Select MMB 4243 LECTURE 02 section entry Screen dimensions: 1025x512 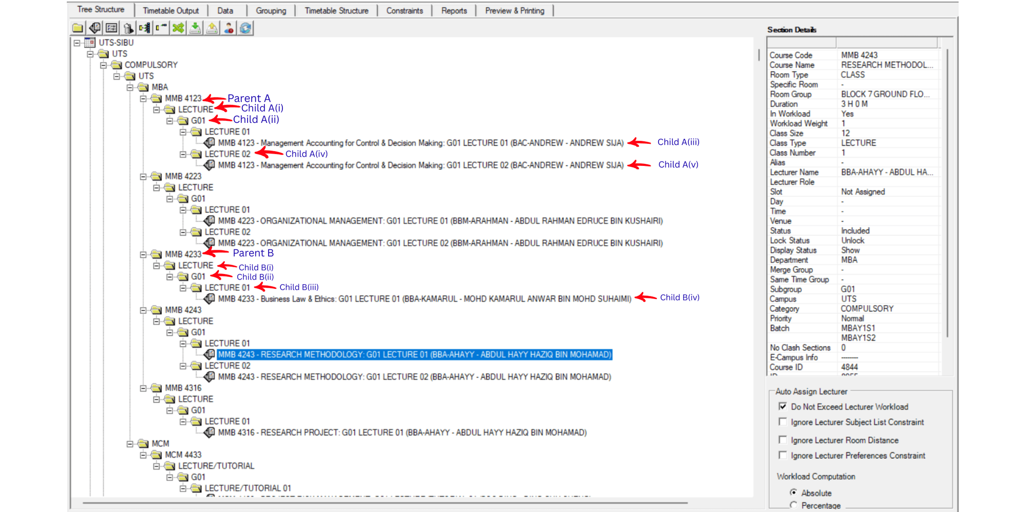click(x=415, y=377)
